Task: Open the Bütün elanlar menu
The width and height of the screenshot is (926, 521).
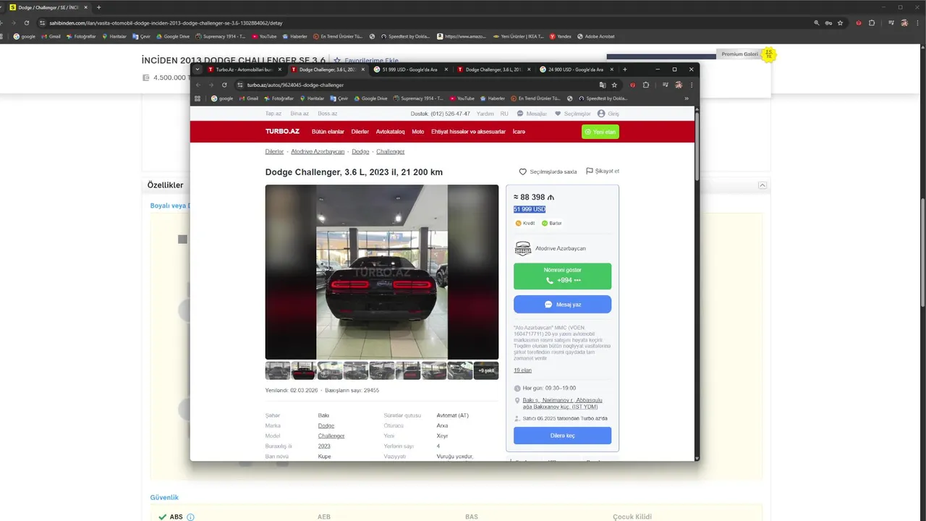Action: 328,132
